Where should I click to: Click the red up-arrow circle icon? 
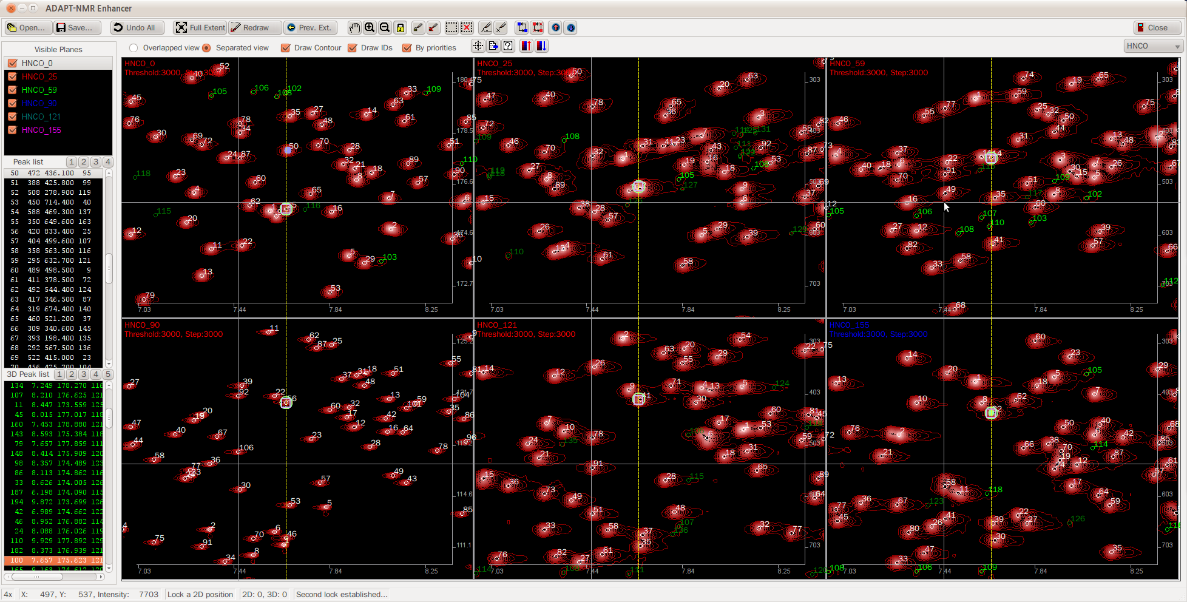click(556, 28)
